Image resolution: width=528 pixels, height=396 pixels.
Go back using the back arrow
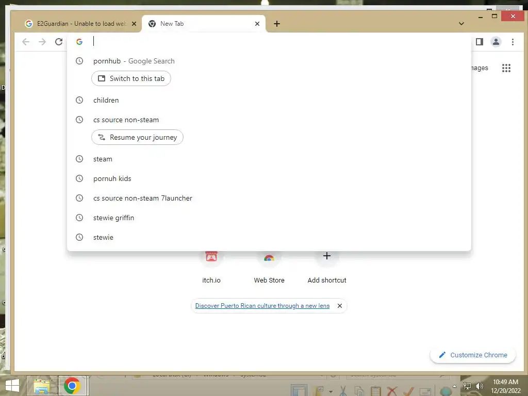[26, 42]
